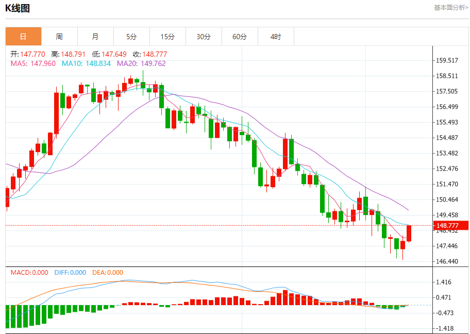This screenshot has height=334, width=470.
Task: Switch to the 月 monthly tab
Action: 95,37
